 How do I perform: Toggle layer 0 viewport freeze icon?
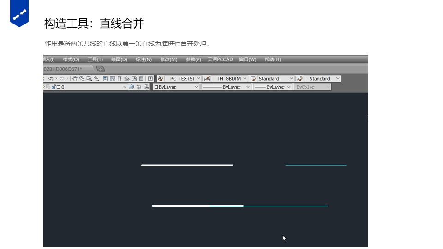(48, 87)
